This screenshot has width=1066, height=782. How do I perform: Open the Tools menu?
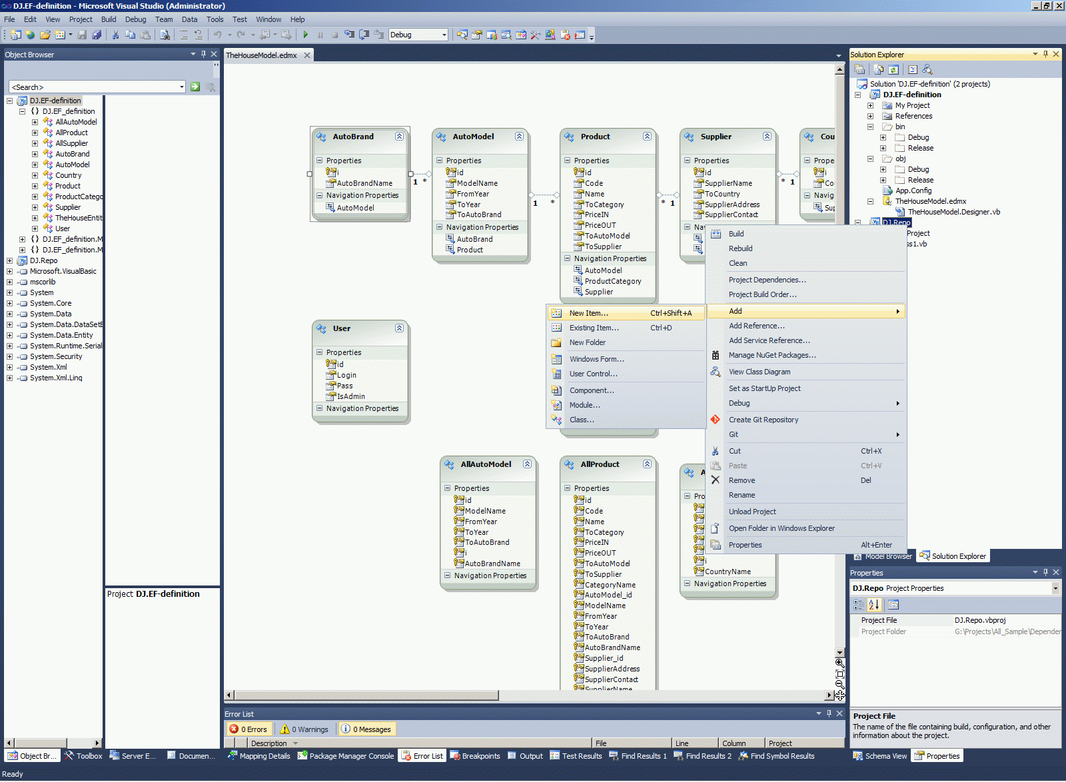[x=215, y=19]
